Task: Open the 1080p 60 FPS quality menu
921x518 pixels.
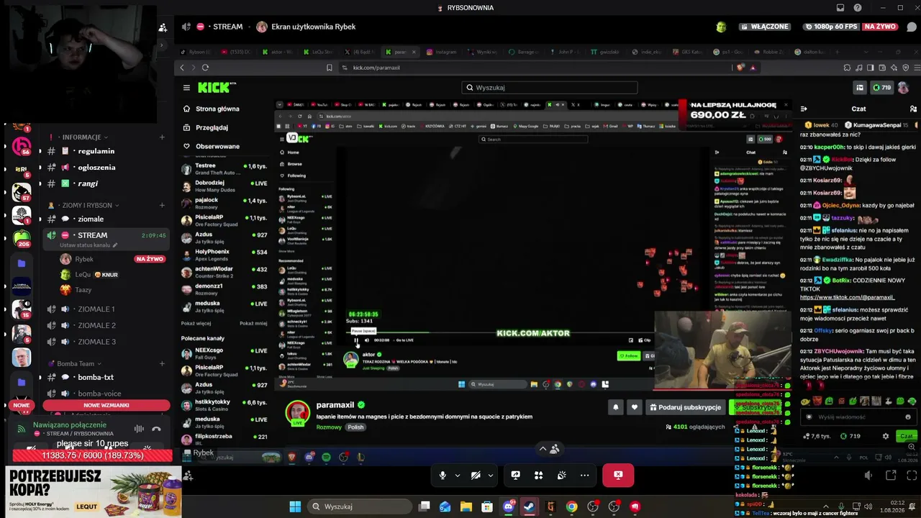Action: click(x=831, y=27)
